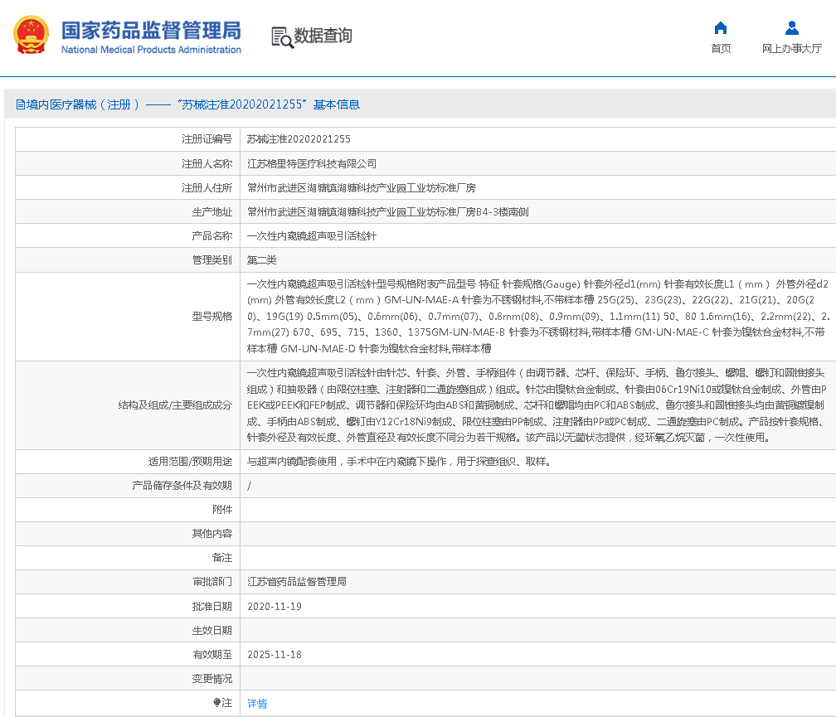The height and width of the screenshot is (717, 836).
Task: Click the 首页 text label
Action: coord(721,49)
